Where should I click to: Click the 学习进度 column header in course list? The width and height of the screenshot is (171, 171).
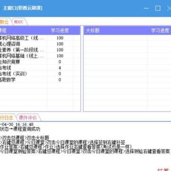click(x=60, y=30)
